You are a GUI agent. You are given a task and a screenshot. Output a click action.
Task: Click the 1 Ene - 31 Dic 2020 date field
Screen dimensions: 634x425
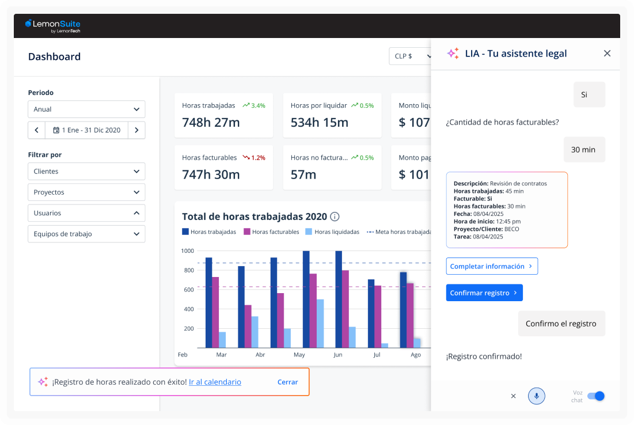[x=87, y=130]
